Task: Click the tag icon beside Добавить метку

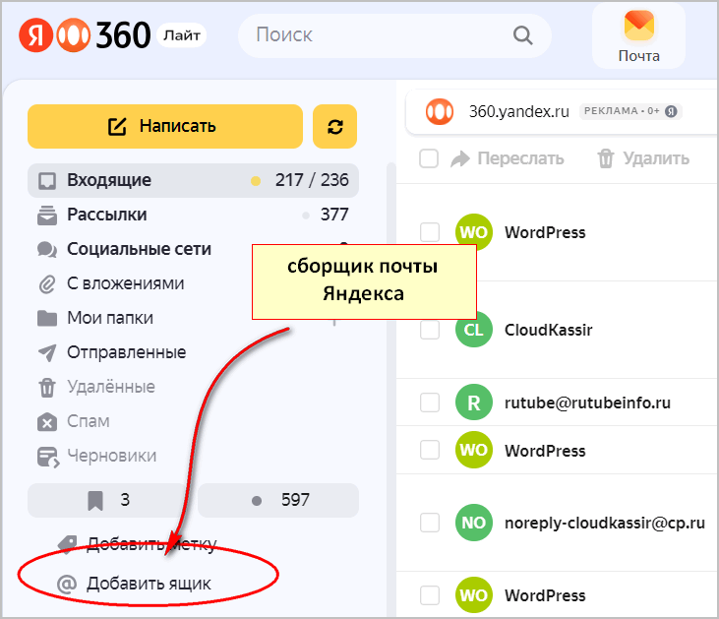Action: point(67,544)
